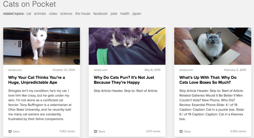Open the 'cat' related topic
The width and height of the screenshot is (254, 138).
click(29, 14)
